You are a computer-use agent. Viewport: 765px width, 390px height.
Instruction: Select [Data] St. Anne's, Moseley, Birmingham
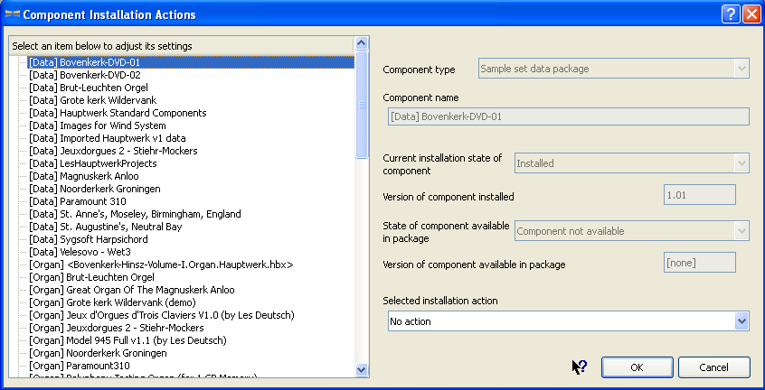click(x=135, y=214)
